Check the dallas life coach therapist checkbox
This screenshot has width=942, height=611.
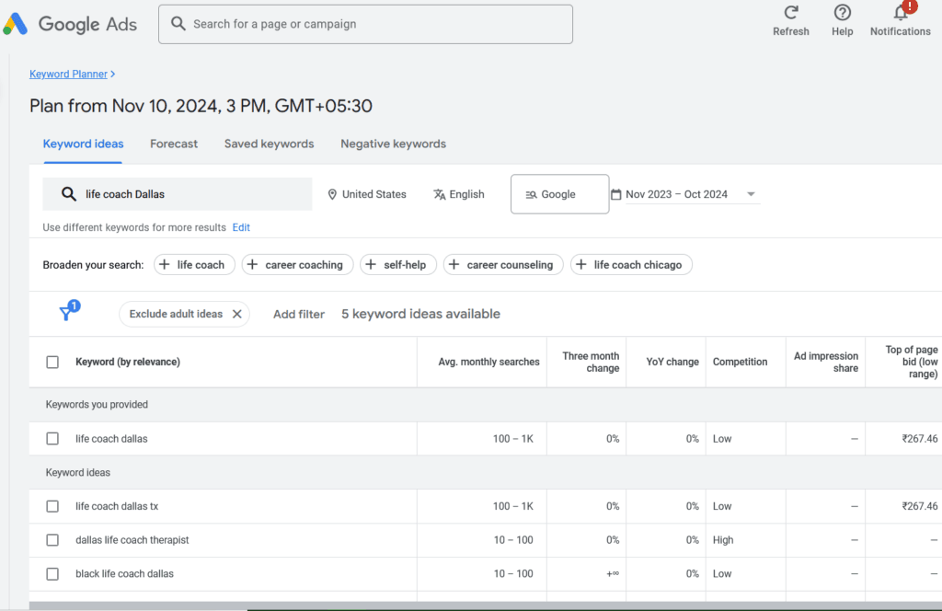point(52,539)
